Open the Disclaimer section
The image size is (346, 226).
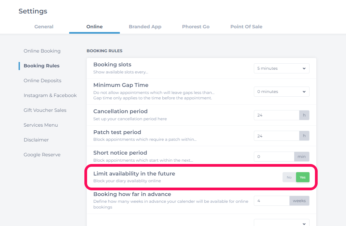(x=36, y=140)
